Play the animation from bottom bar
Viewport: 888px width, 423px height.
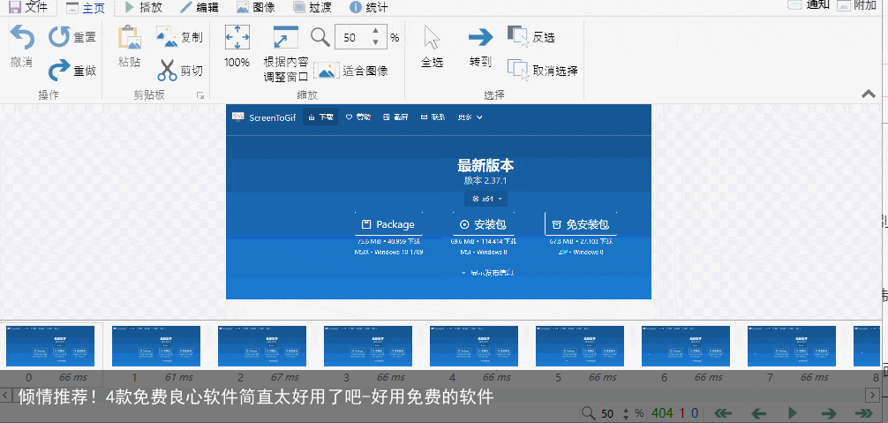tap(793, 412)
